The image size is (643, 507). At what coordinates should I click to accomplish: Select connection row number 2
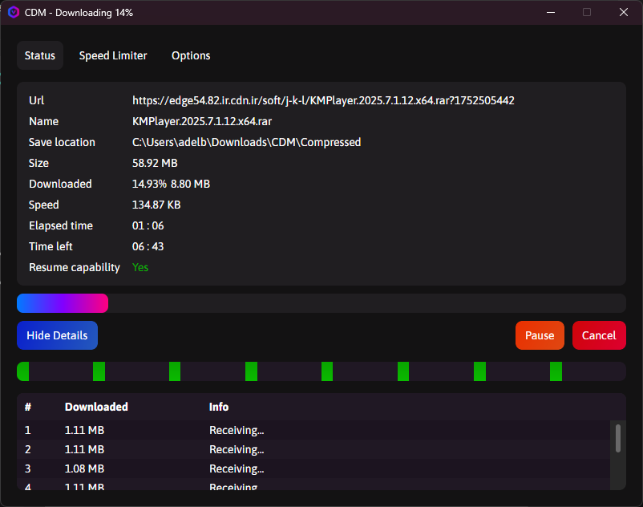(313, 449)
